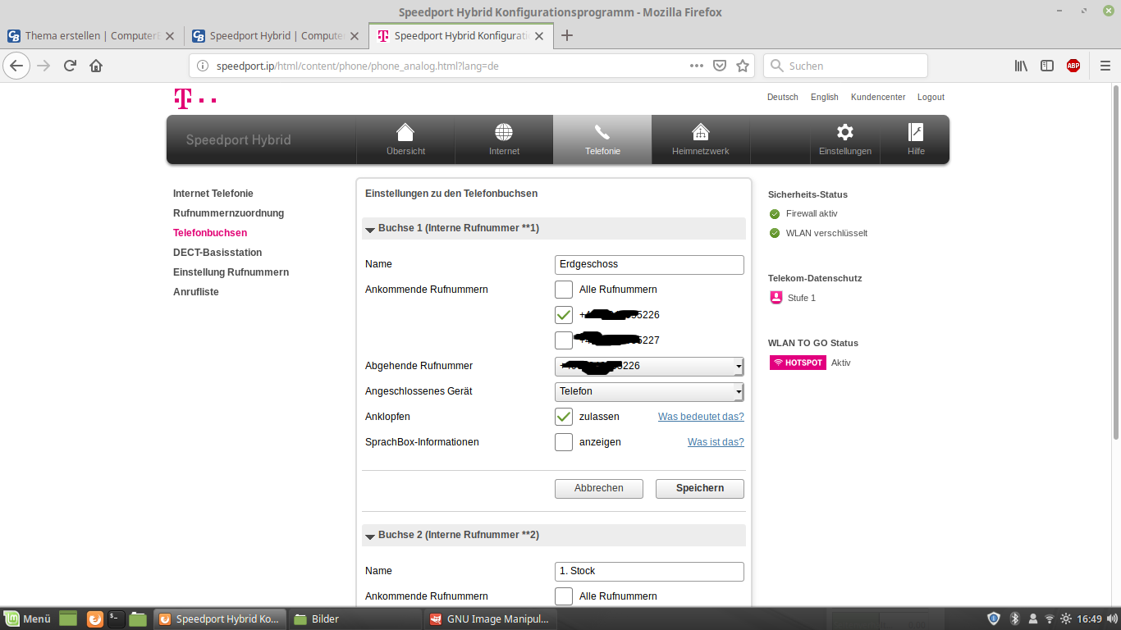Click the Telekom T logo

point(194,98)
